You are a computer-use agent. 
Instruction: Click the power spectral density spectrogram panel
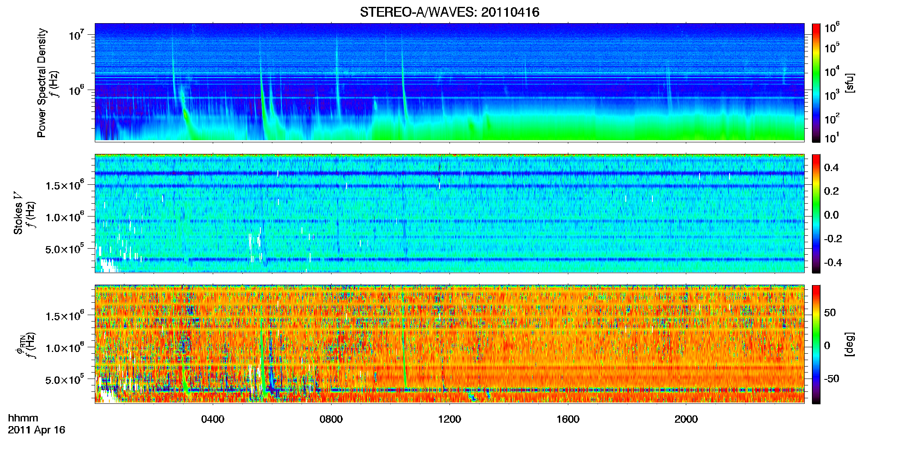point(449,82)
